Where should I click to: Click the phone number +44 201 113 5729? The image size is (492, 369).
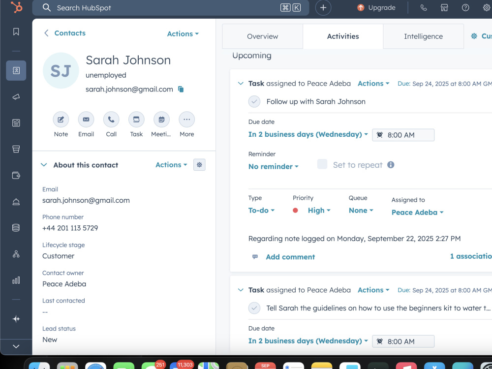pyautogui.click(x=70, y=228)
